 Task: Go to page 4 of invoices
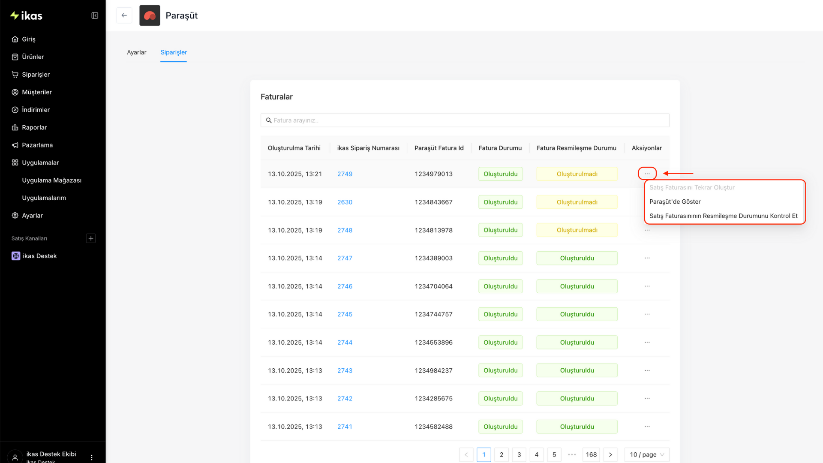(x=537, y=454)
